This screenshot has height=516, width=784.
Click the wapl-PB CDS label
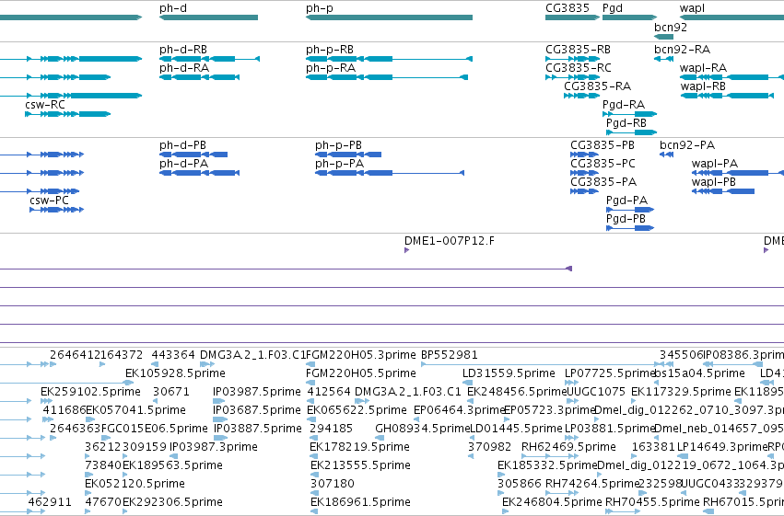(713, 182)
